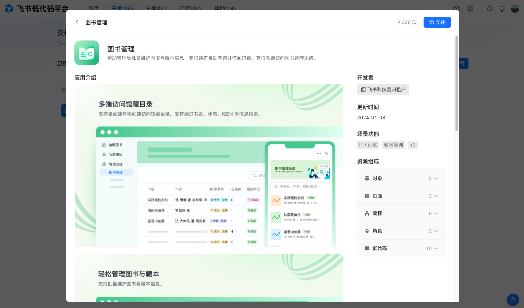Screen dimensions: 524x308
Task: Click the 角色 people icon
Action: pyautogui.click(x=367, y=231)
